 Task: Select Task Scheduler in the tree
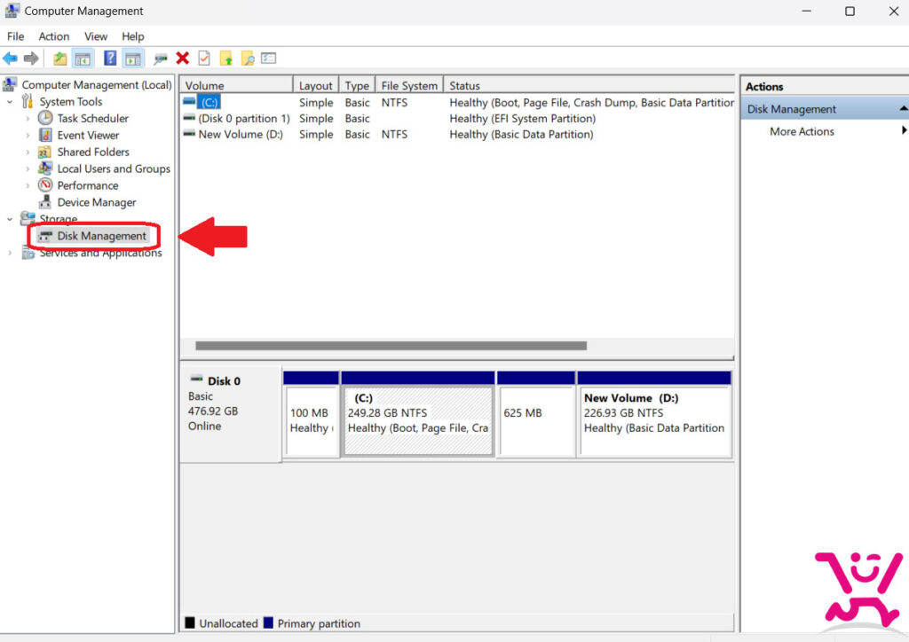coord(92,118)
